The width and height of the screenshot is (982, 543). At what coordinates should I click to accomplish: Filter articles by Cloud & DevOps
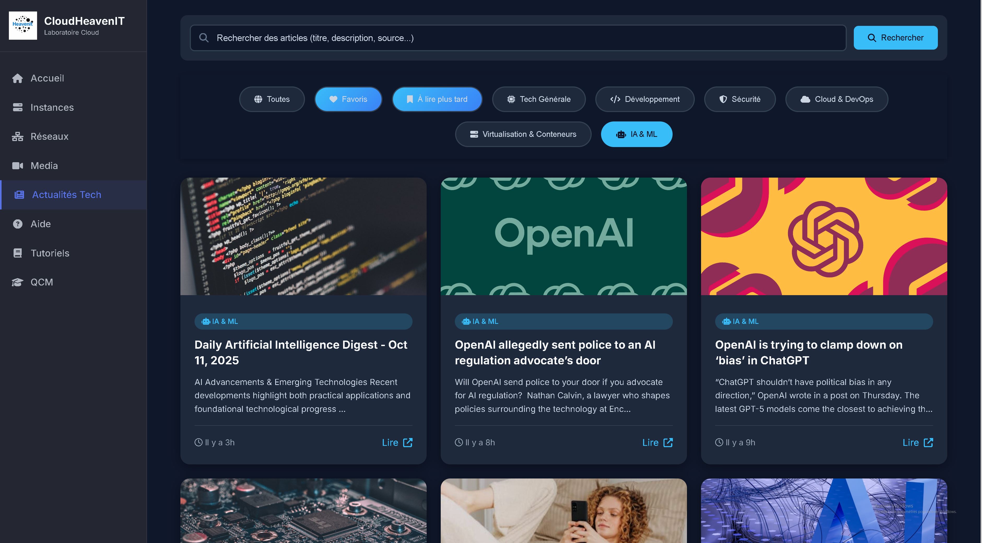(837, 99)
